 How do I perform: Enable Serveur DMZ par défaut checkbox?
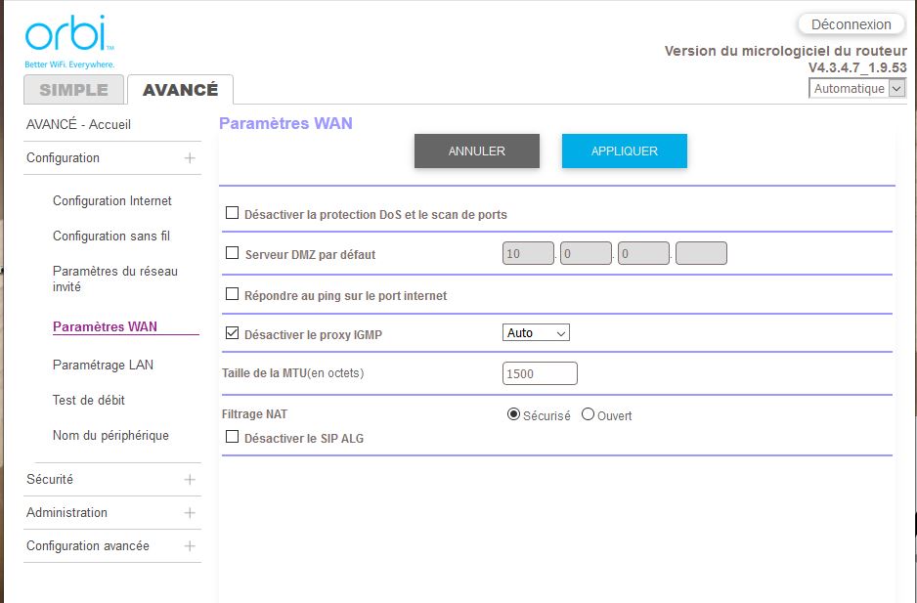pos(233,253)
